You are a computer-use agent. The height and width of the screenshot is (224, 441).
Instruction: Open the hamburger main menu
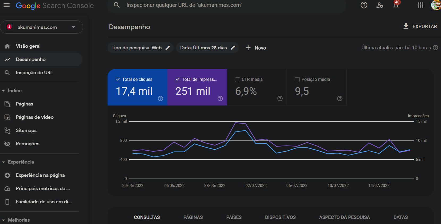[x=7, y=5]
